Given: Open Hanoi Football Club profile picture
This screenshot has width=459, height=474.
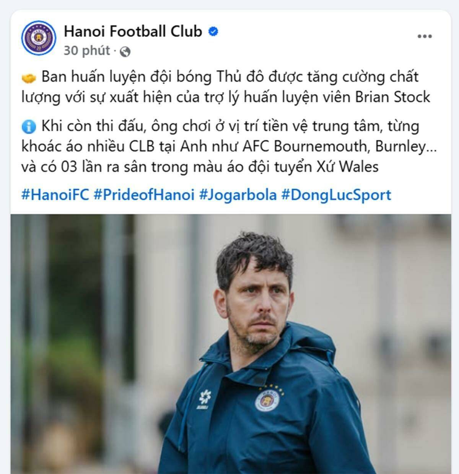Looking at the screenshot, I should point(39,38).
